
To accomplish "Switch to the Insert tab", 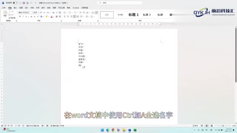I will (x=15, y=8).
